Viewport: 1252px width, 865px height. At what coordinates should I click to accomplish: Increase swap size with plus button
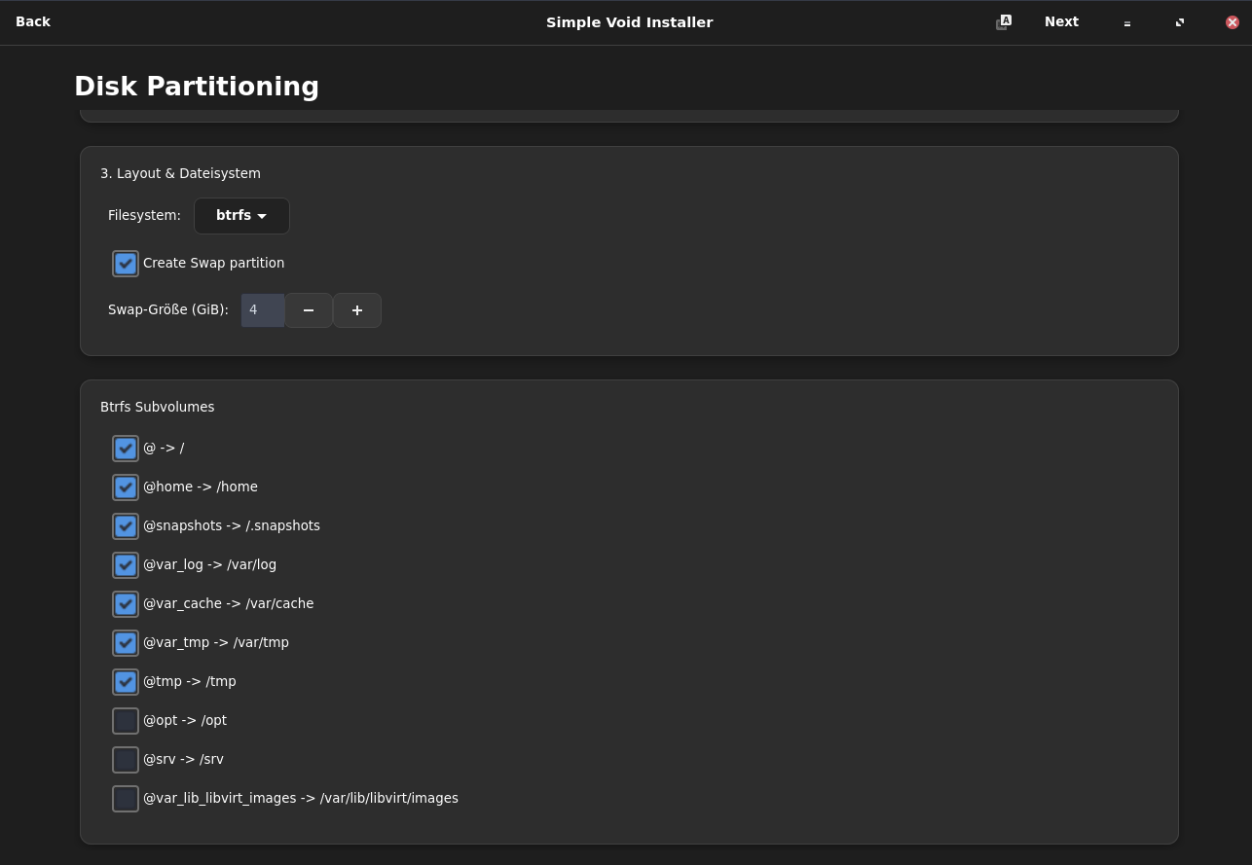(x=357, y=310)
